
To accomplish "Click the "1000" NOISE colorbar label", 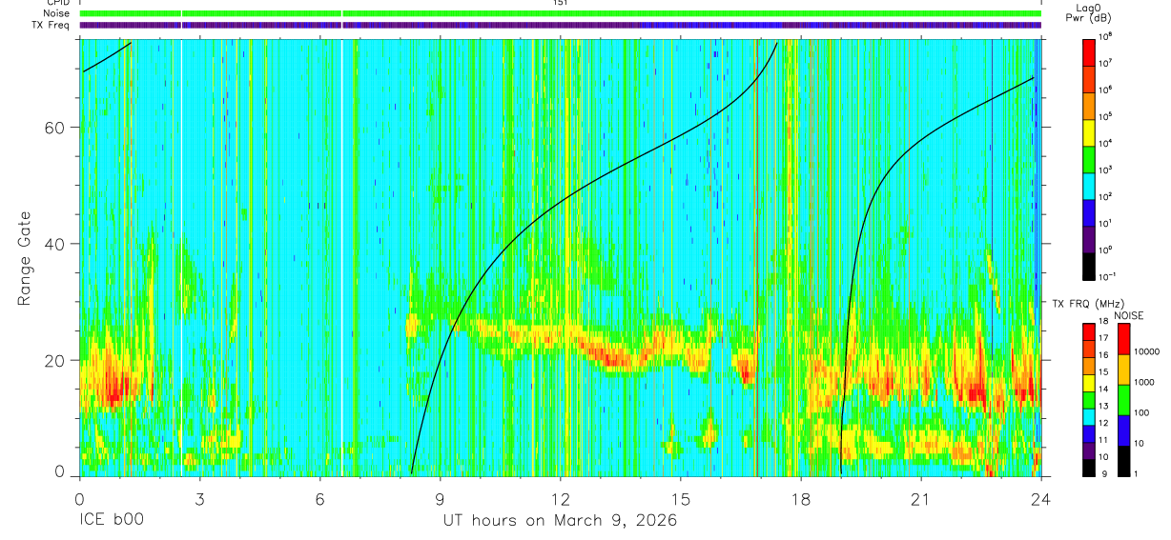I will click(x=1146, y=382).
